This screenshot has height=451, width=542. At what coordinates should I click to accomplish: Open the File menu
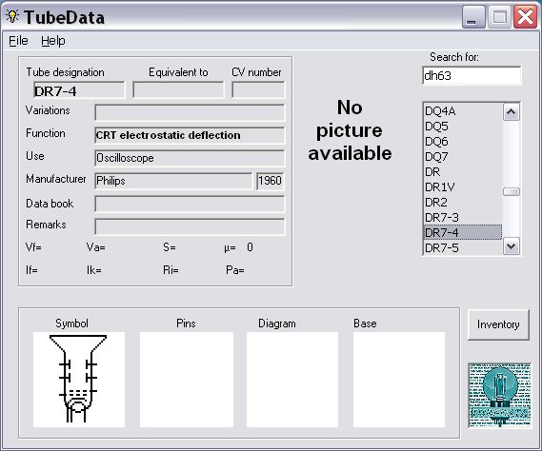[18, 41]
